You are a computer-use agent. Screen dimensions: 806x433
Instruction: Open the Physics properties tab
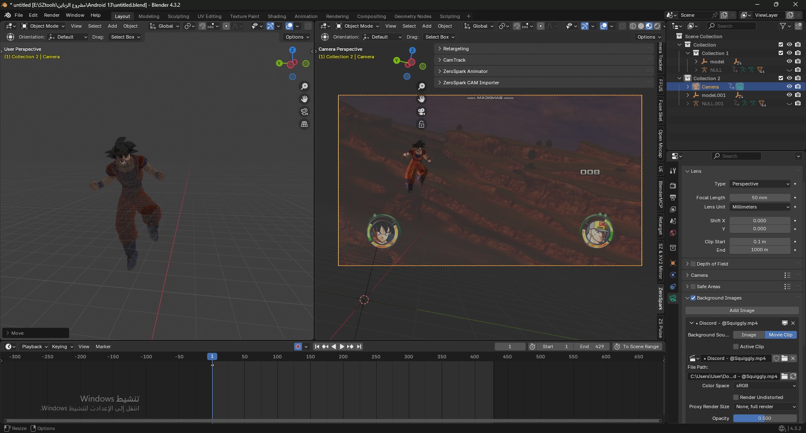click(673, 275)
